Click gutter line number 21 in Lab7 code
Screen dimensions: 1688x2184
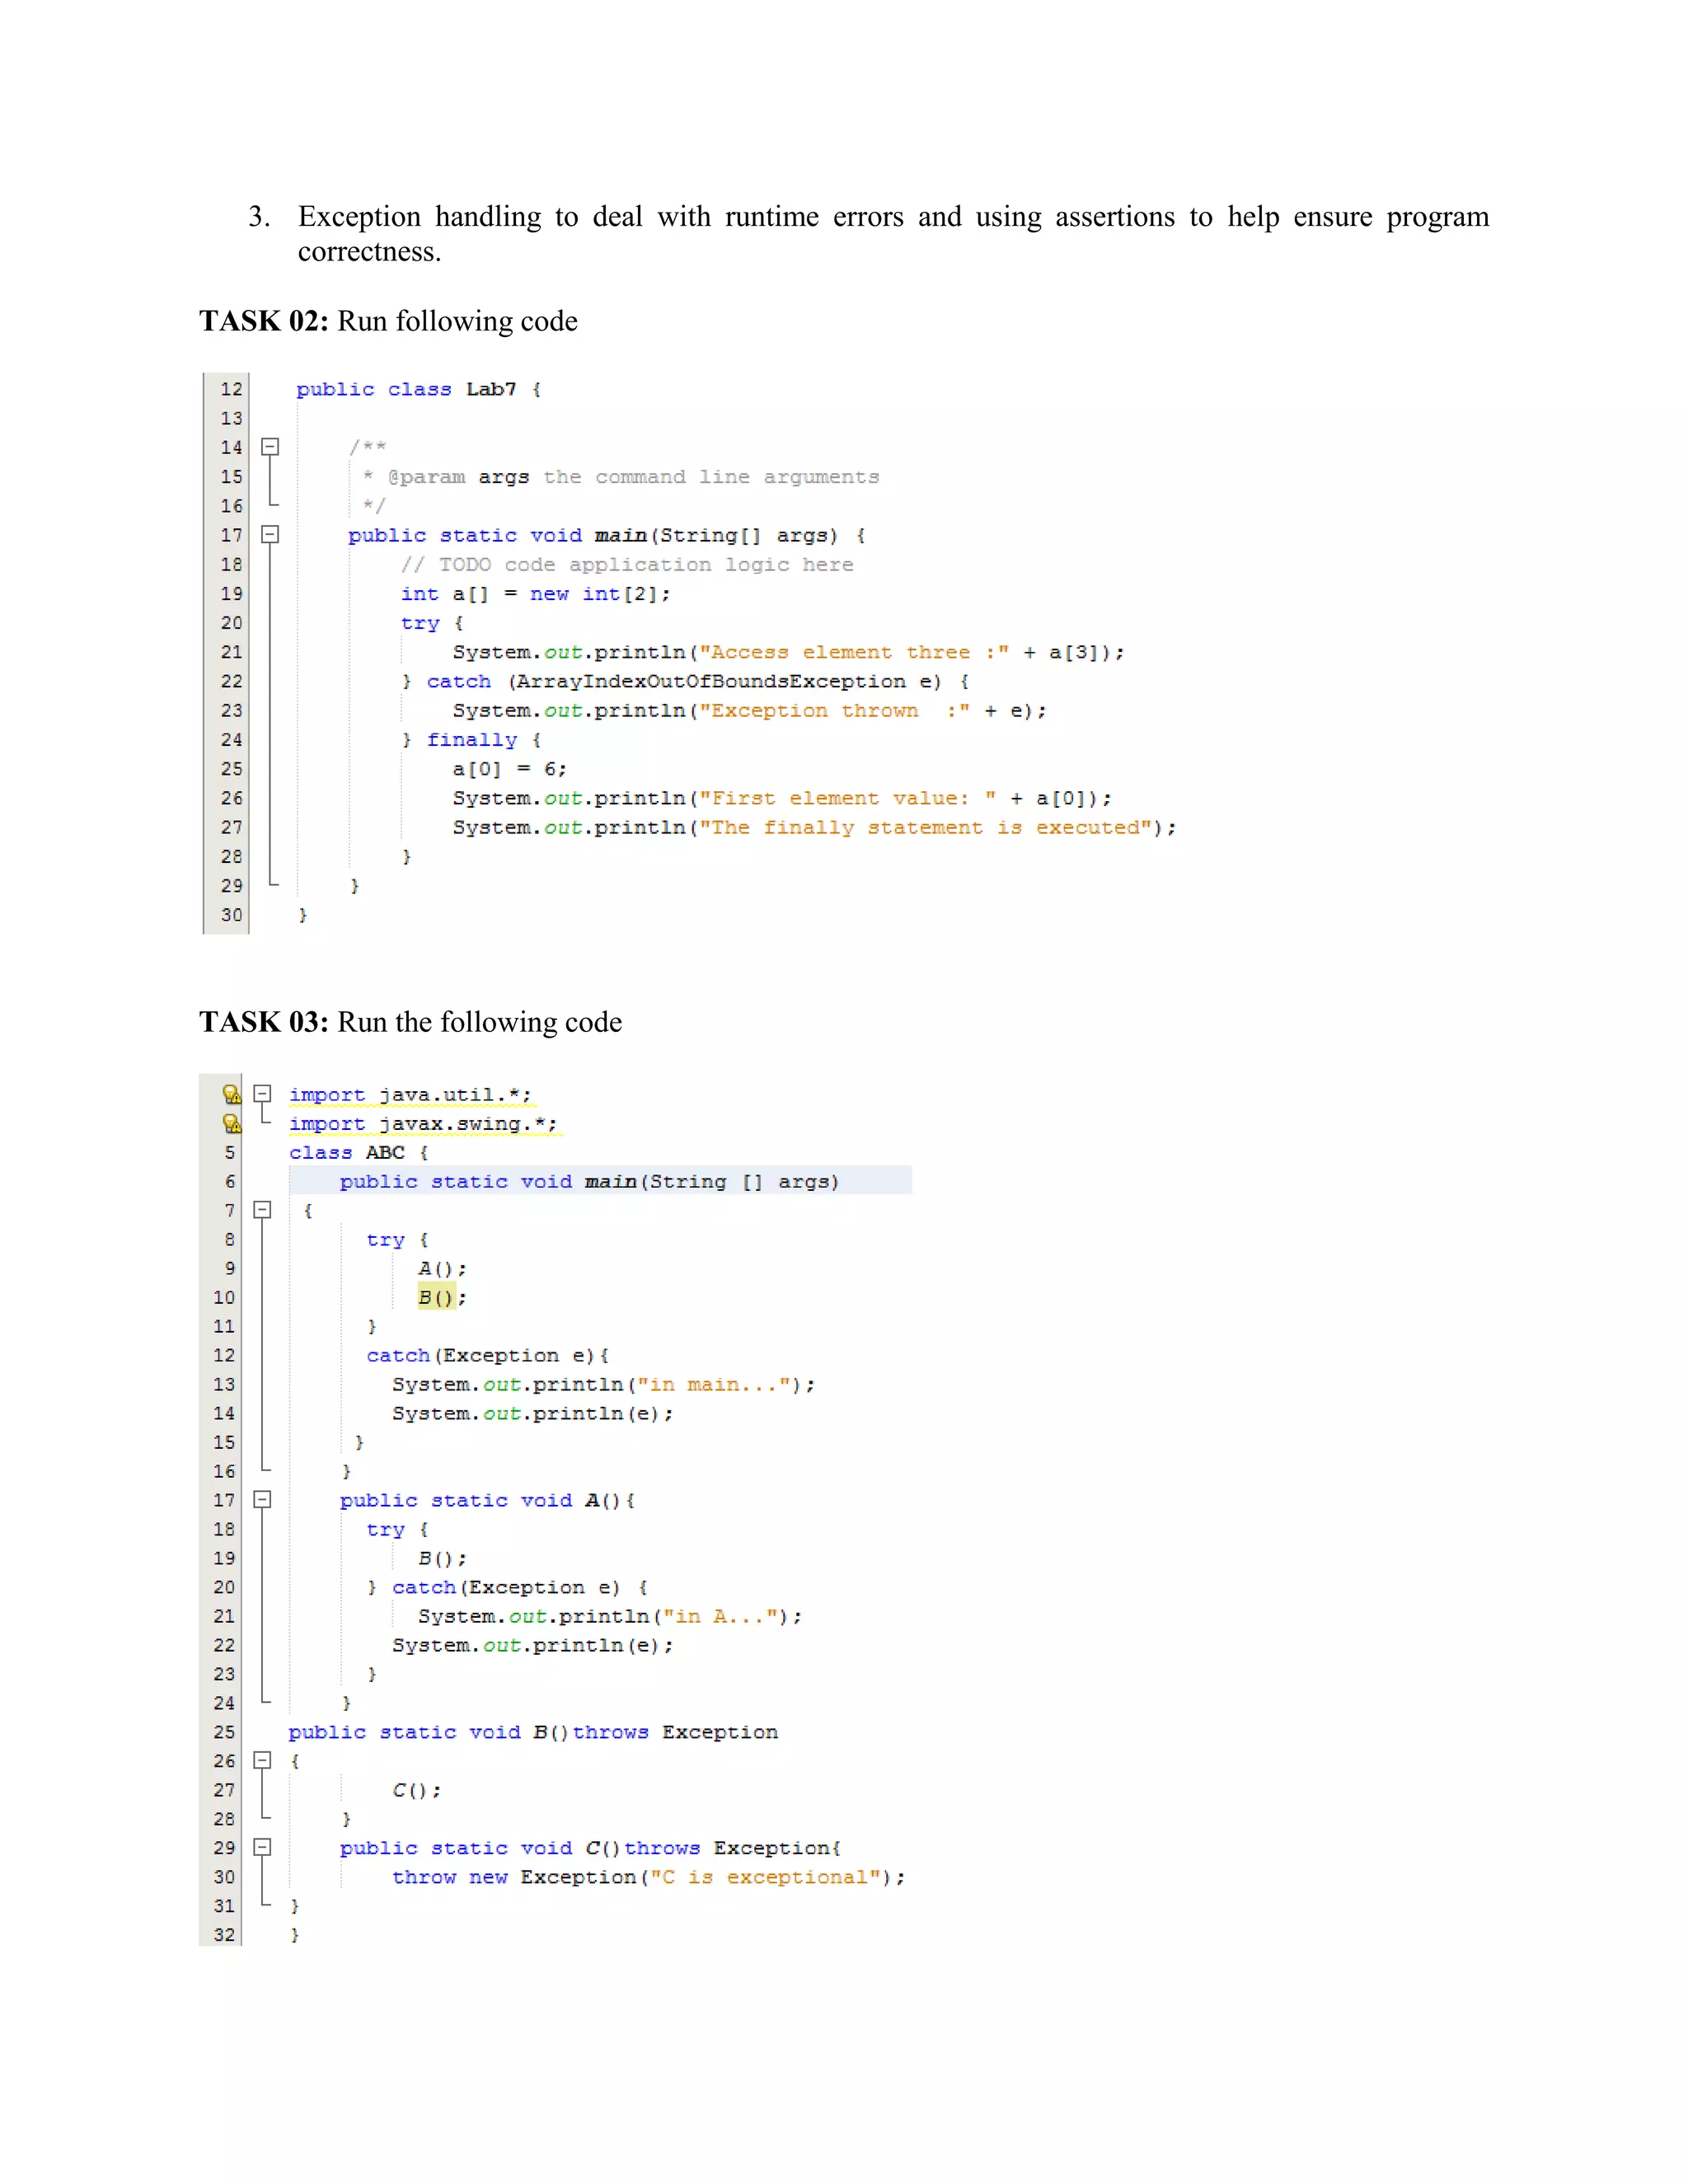[x=231, y=652]
